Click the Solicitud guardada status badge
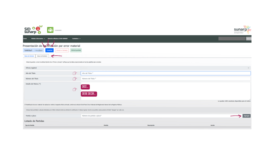This screenshot has height=154, width=273. 76,50
